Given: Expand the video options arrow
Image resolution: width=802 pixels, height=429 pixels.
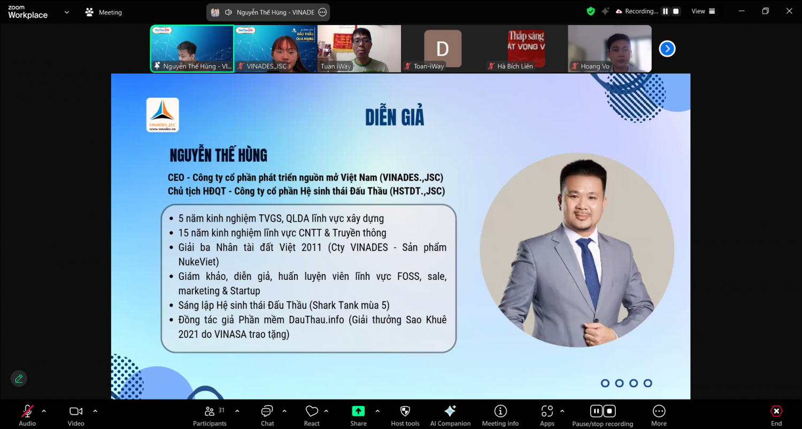Looking at the screenshot, I should coord(95,411).
